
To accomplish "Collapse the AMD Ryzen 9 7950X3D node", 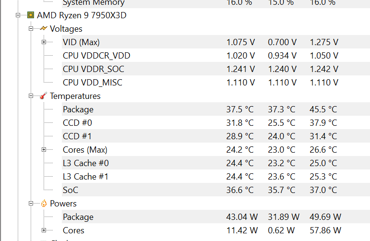I will [18, 15].
